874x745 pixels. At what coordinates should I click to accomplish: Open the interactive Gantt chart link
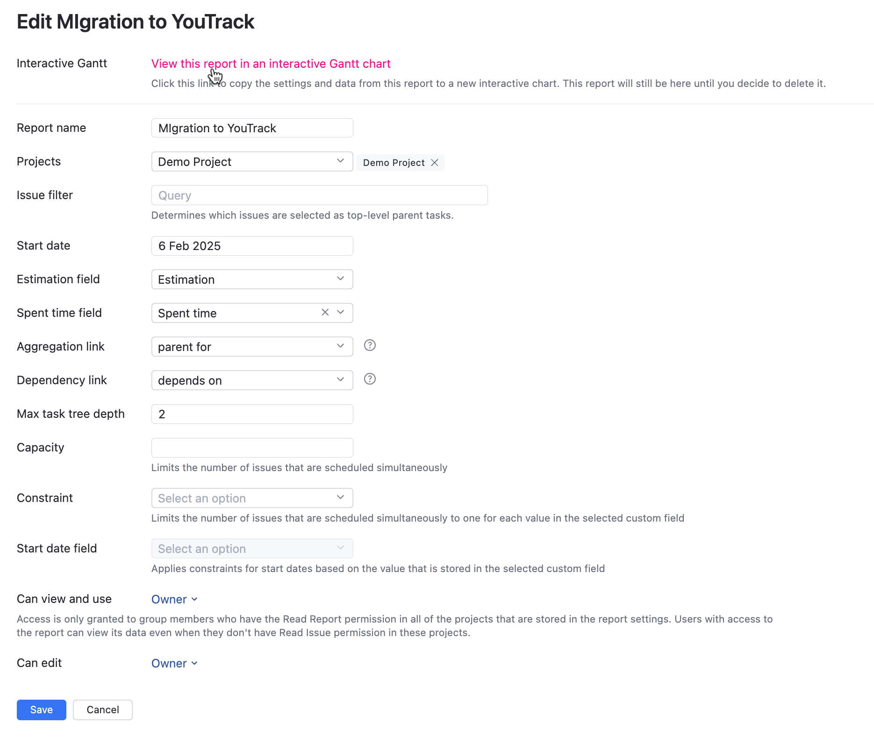(x=271, y=64)
